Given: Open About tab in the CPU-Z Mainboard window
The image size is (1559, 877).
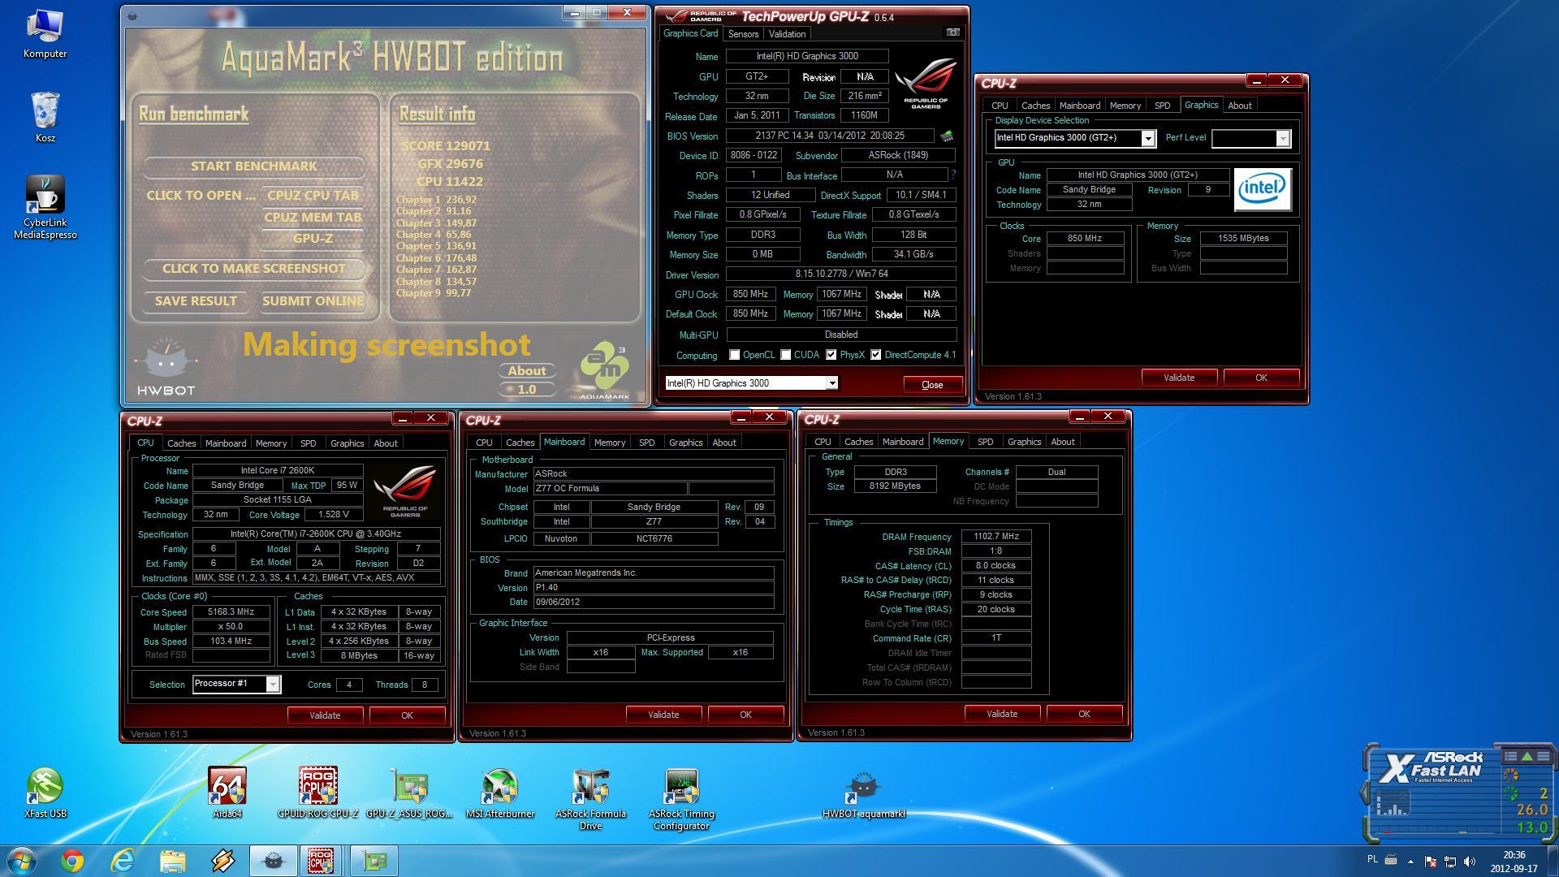Looking at the screenshot, I should [724, 443].
